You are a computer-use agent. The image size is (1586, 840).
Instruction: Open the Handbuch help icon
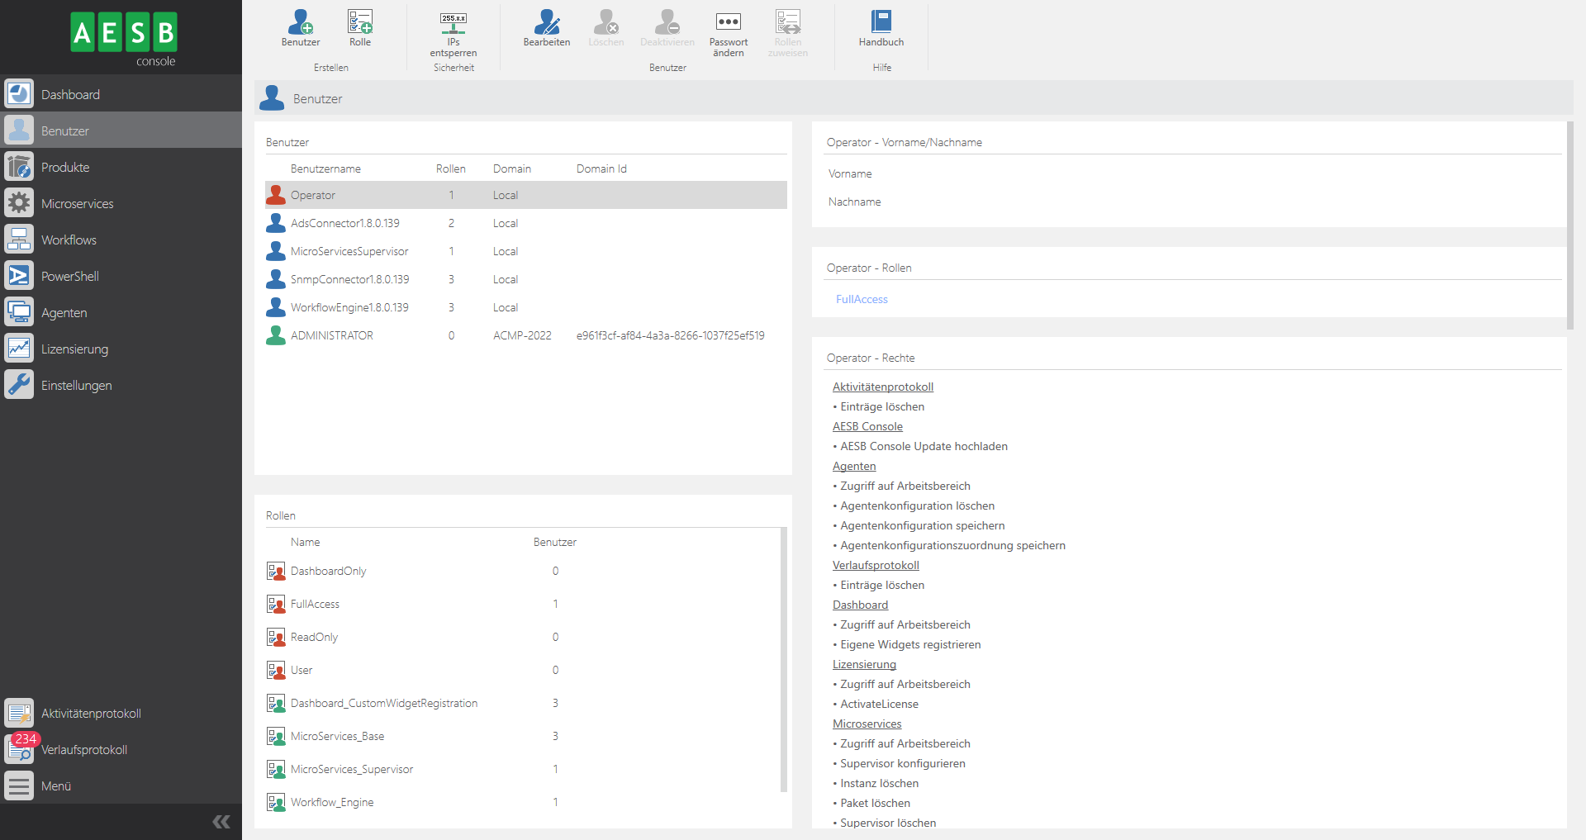(881, 24)
